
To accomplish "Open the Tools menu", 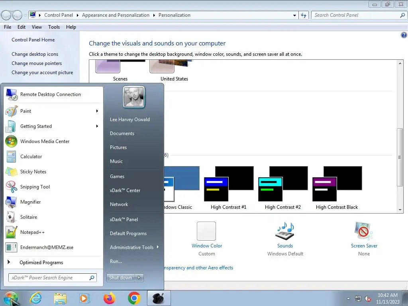I will pyautogui.click(x=54, y=27).
